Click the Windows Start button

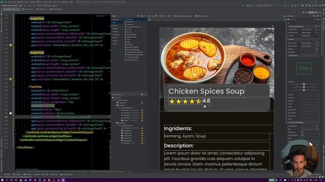pyautogui.click(x=2, y=180)
